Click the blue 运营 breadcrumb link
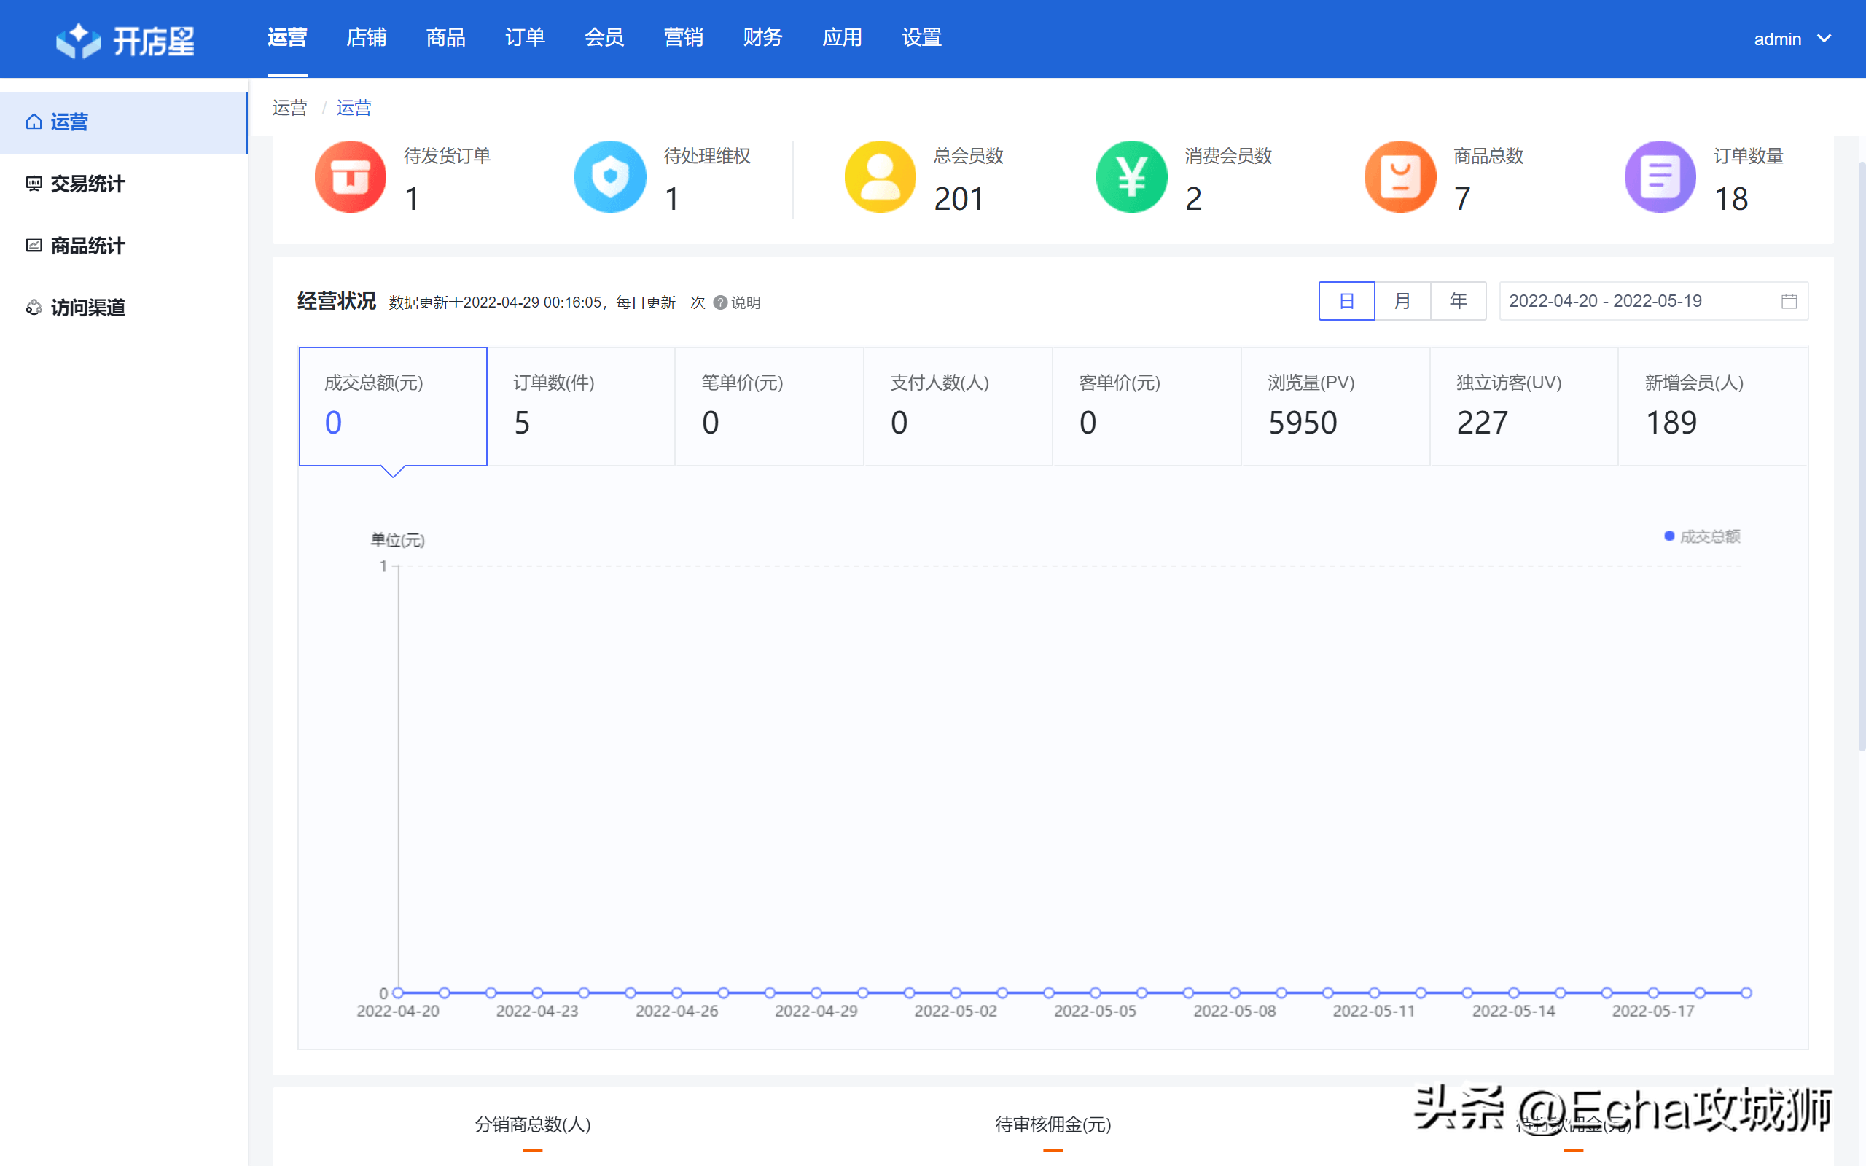Screen dimensions: 1866x1166 (354, 108)
